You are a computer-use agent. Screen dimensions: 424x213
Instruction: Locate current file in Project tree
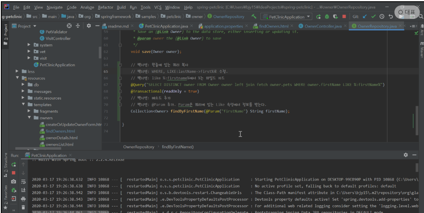coord(69,26)
